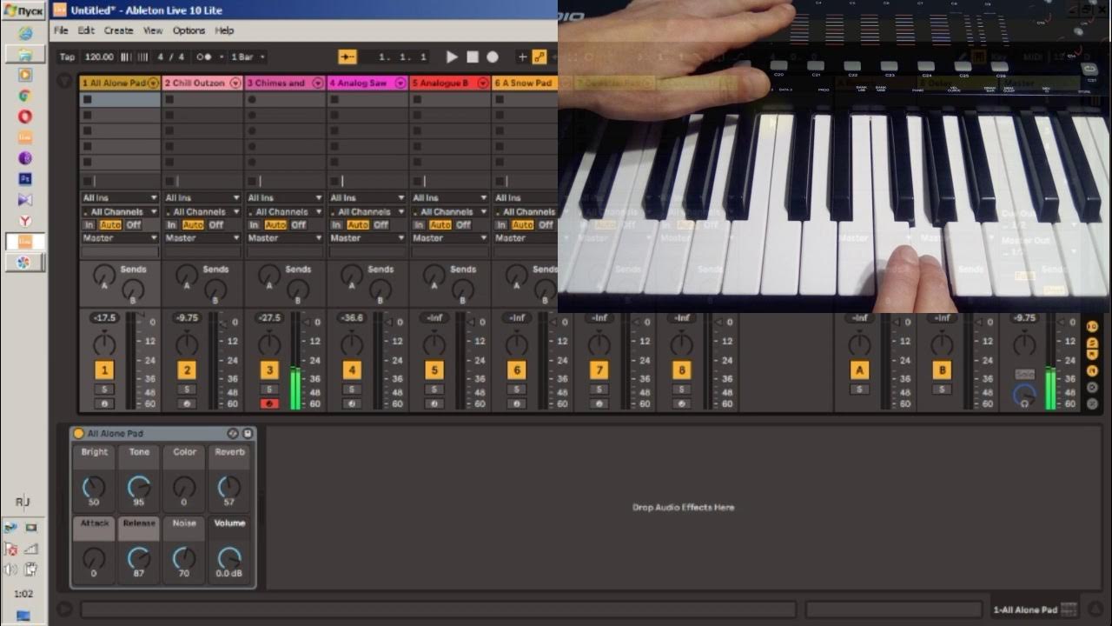The height and width of the screenshot is (626, 1112).
Task: Toggle Return A activator button
Action: (x=859, y=371)
